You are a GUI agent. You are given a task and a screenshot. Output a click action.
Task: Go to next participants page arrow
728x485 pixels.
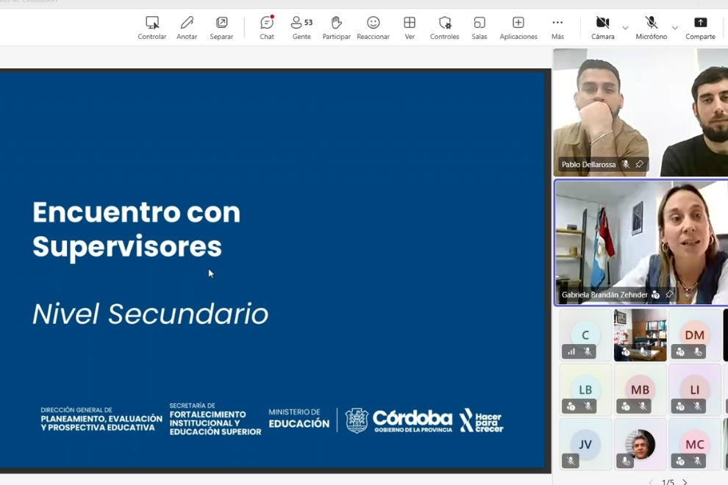coord(685,482)
